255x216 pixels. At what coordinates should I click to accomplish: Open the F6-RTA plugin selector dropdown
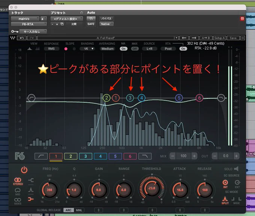[x=29, y=24]
